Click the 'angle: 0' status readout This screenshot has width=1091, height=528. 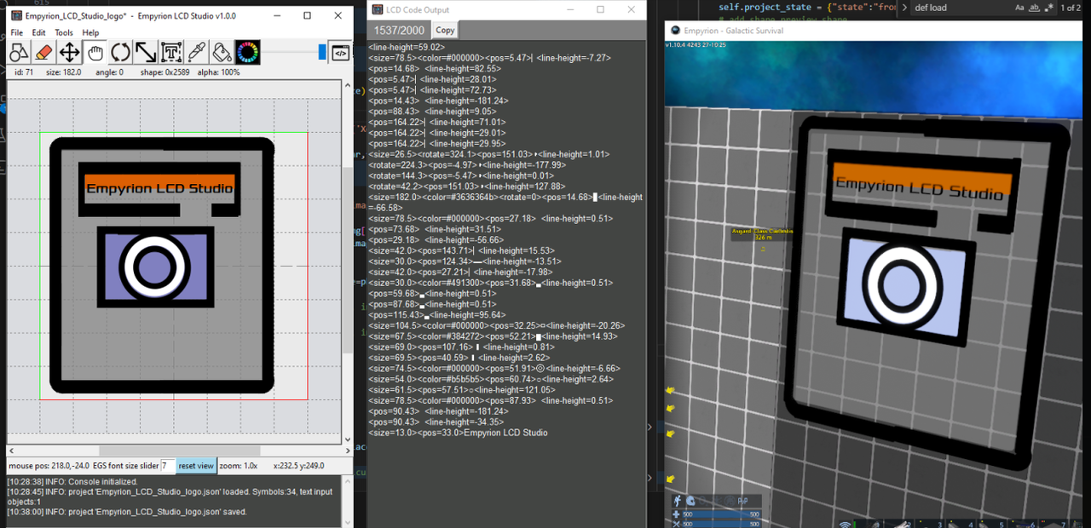[x=110, y=72]
